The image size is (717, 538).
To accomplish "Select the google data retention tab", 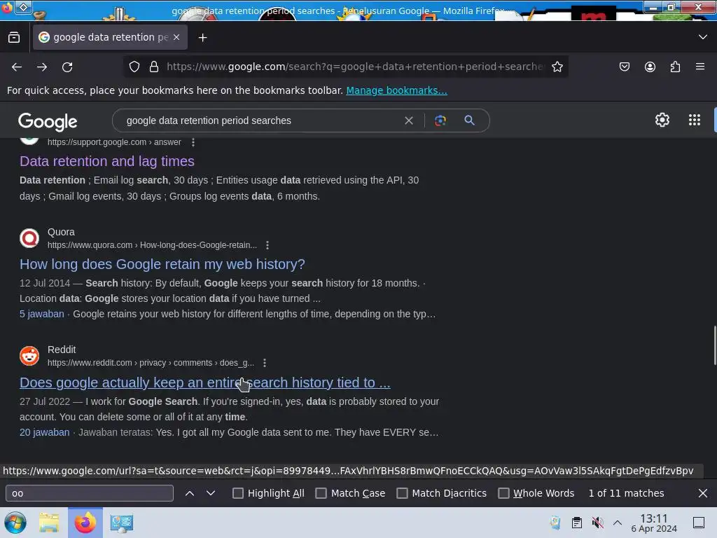I will point(110,38).
